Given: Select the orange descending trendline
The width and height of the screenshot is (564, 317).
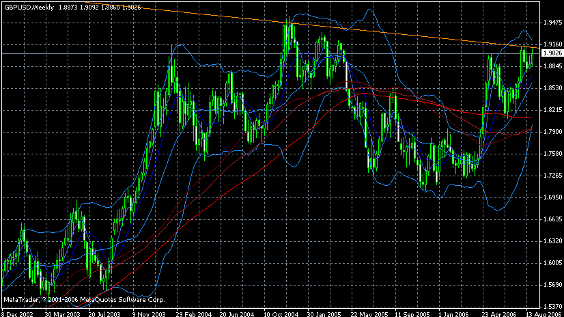Looking at the screenshot, I should [x=312, y=25].
